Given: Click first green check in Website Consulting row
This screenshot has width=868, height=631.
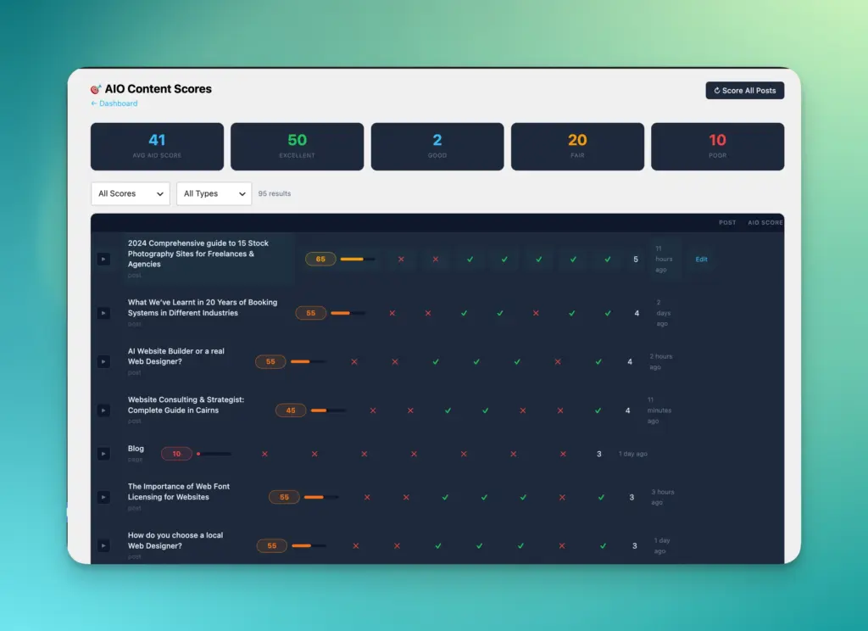Looking at the screenshot, I should coord(448,410).
